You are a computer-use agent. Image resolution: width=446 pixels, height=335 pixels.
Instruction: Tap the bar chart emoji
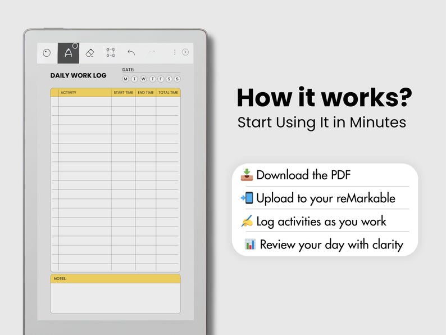(250, 244)
